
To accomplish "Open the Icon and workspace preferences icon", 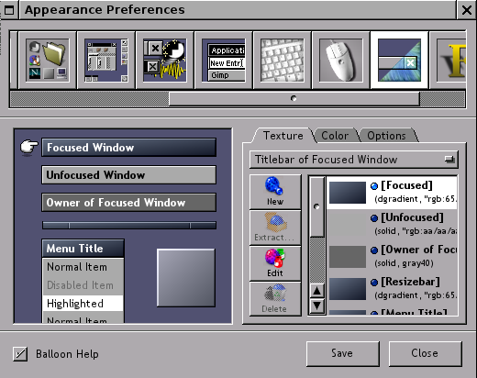I will click(x=48, y=60).
